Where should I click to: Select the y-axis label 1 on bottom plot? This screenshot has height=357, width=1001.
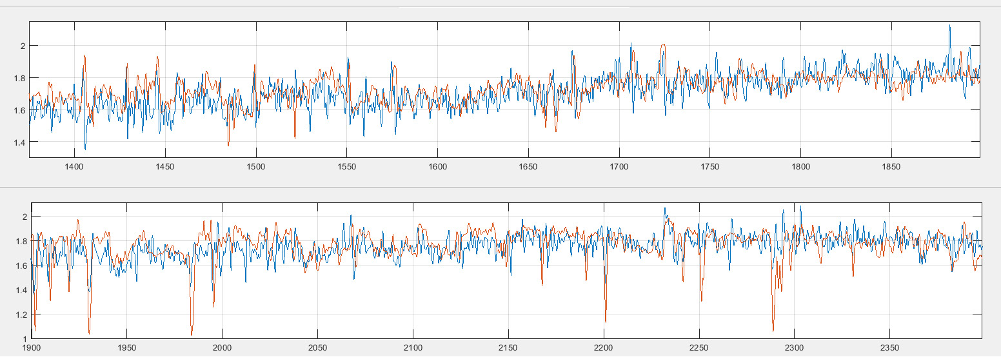[26, 339]
